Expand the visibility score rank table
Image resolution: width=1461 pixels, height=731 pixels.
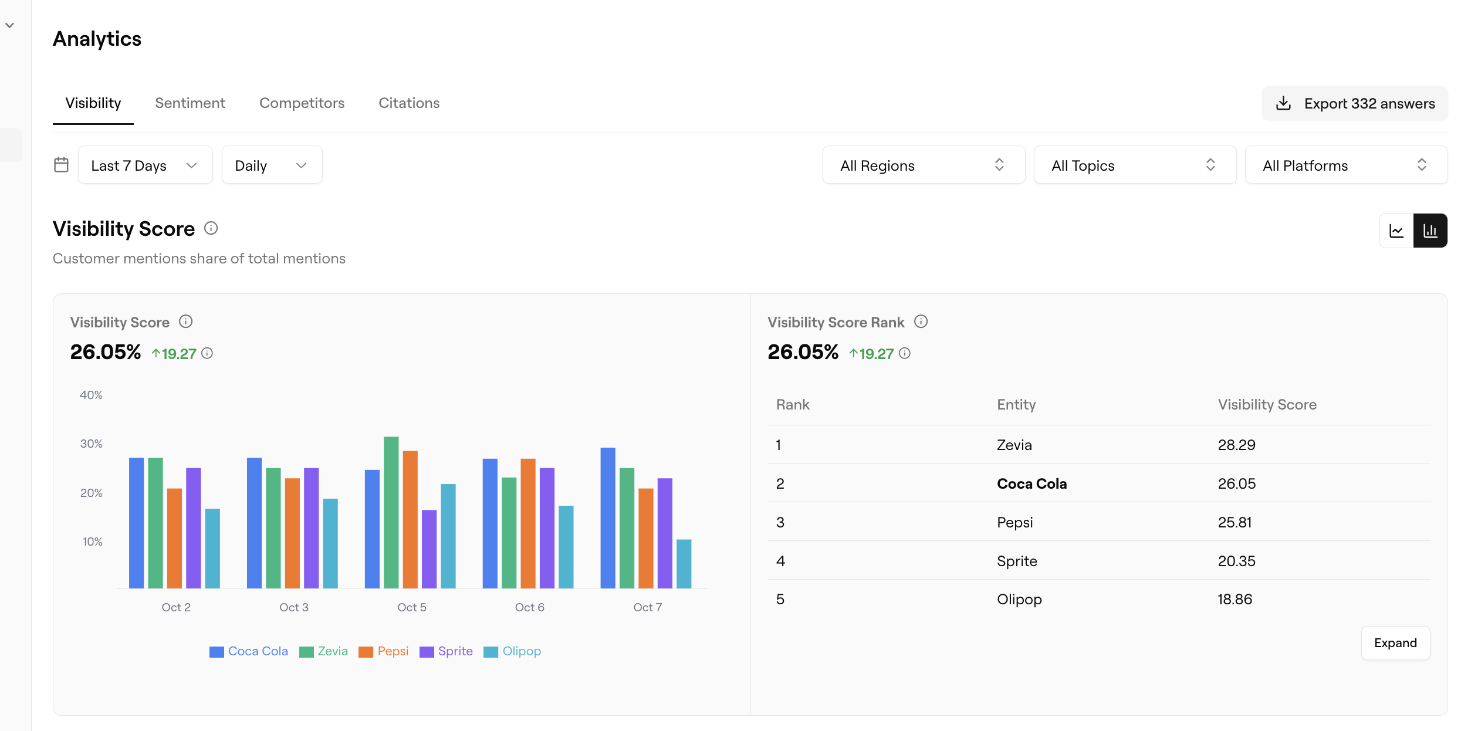click(x=1395, y=643)
